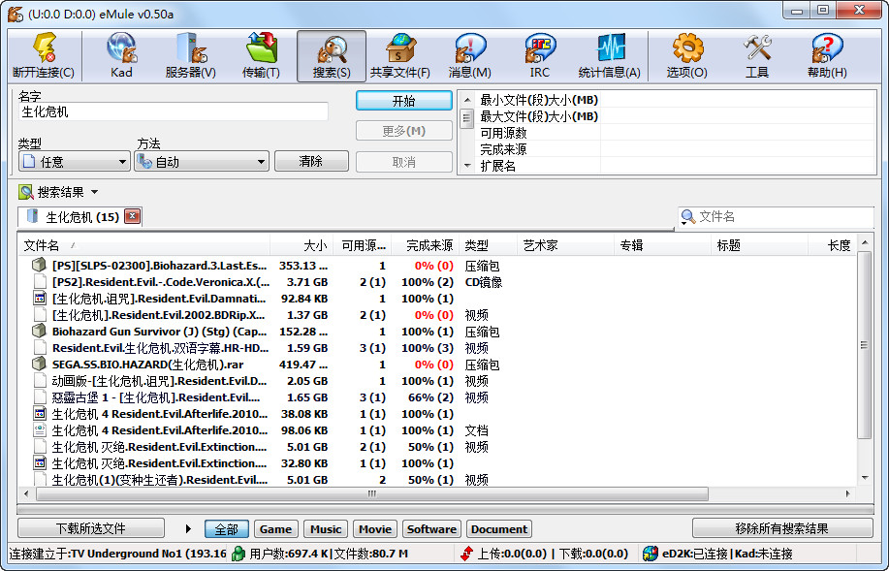Click the eD2K connection globe status icon
Image resolution: width=889 pixels, height=571 pixels.
(x=651, y=554)
